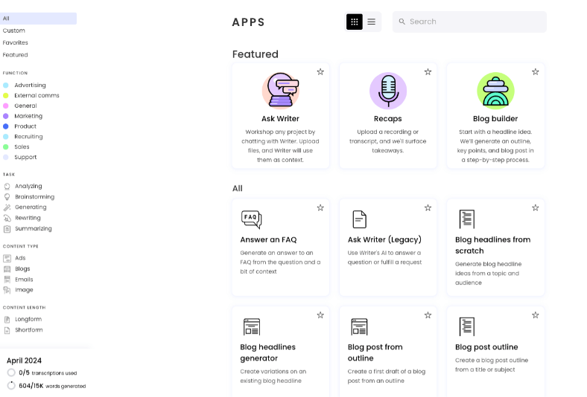587x397 pixels.
Task: Click the Generating wand icon
Action: coord(7,207)
